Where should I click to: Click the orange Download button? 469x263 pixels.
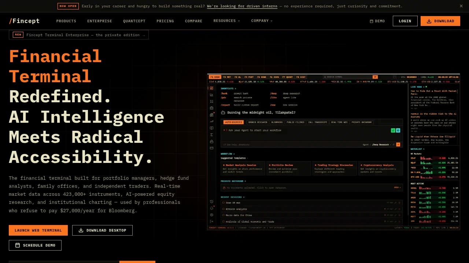tap(440, 21)
